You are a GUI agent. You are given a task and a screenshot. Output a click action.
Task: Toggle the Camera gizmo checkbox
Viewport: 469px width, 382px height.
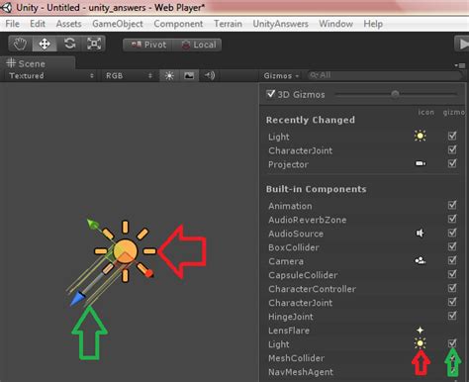[x=452, y=260]
